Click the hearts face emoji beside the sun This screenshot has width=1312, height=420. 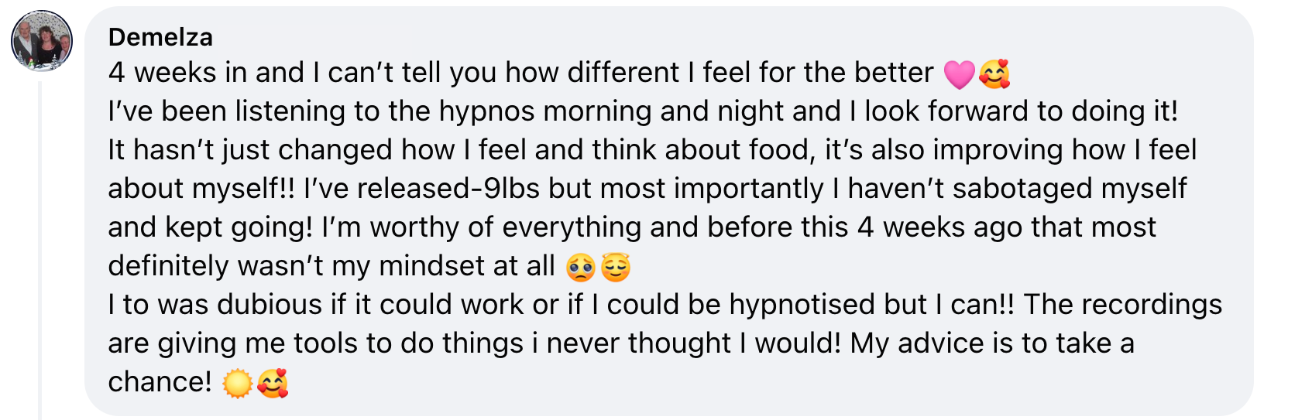(273, 383)
